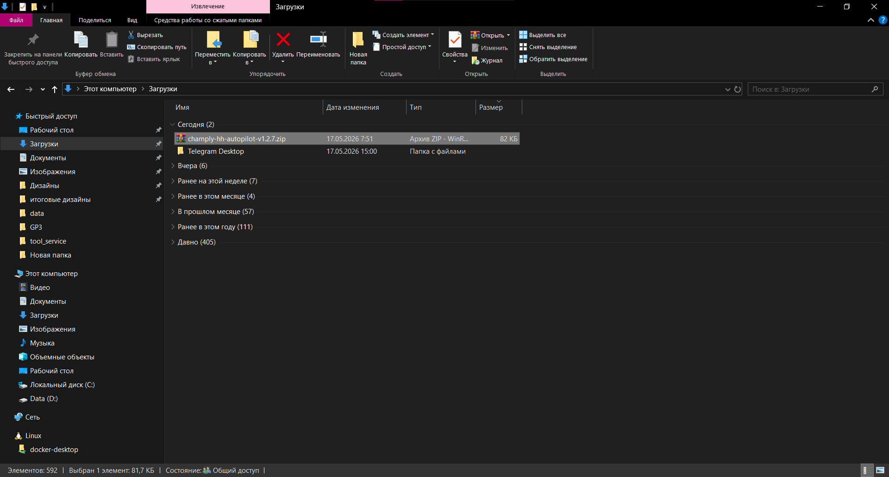Switch to Вид ribbon tab
This screenshot has height=477, width=889.
(x=132, y=20)
